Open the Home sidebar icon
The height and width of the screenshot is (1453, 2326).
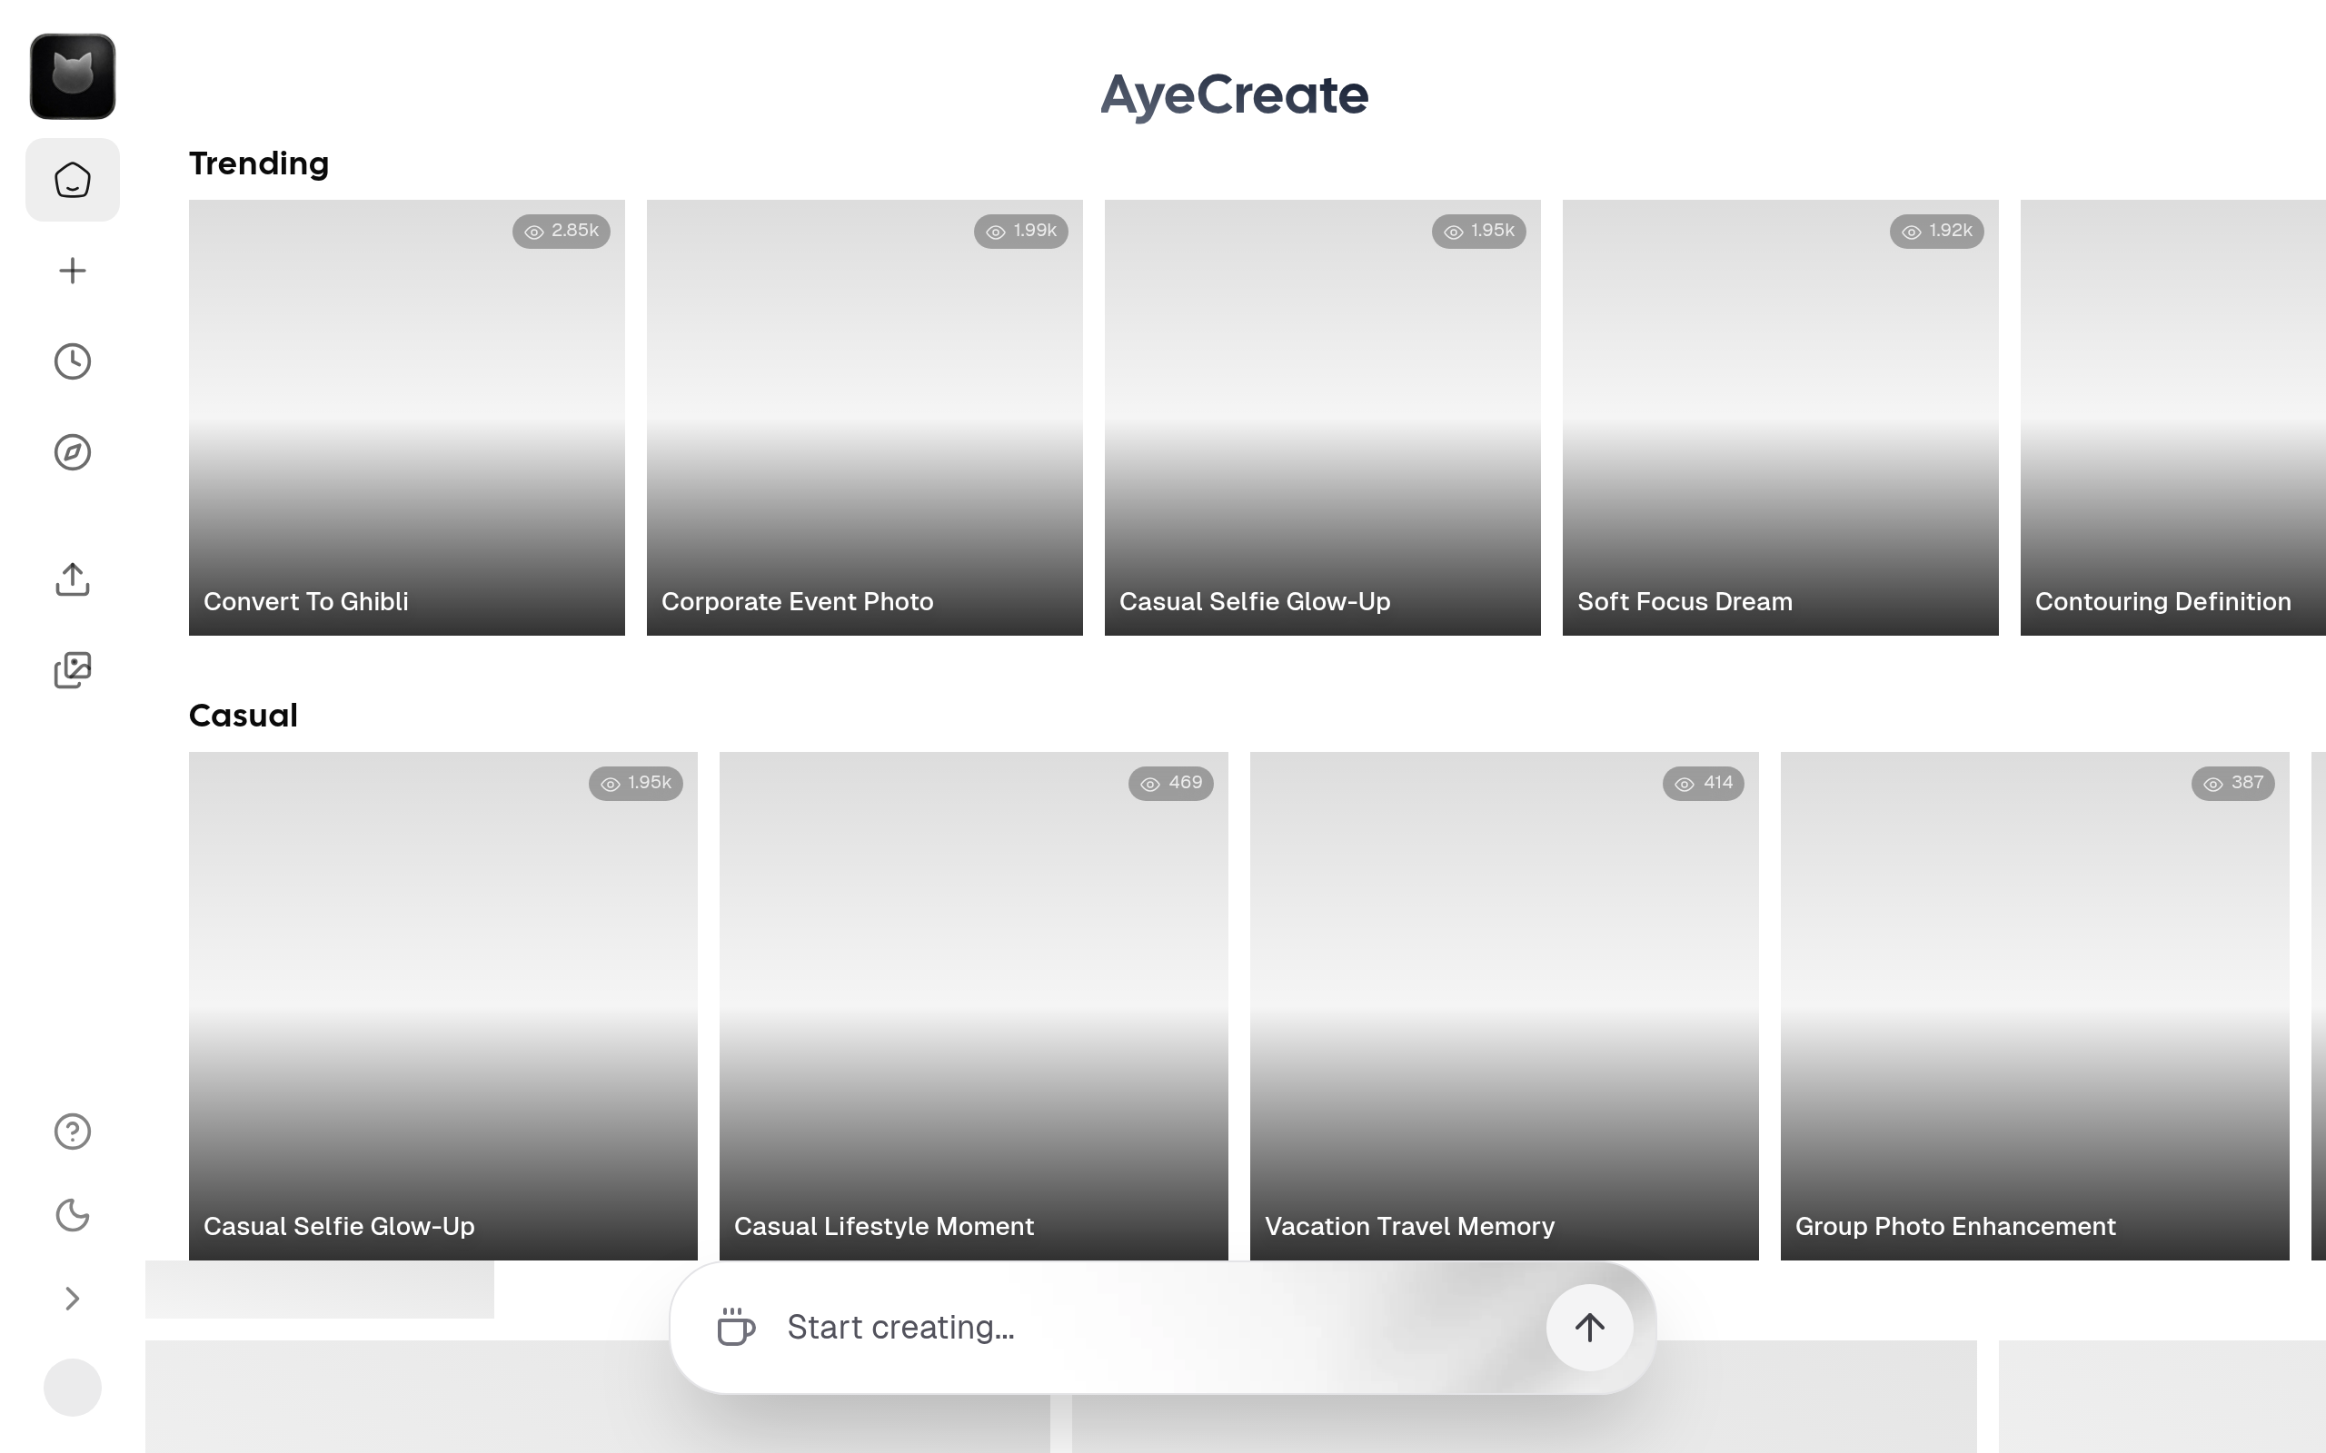[72, 180]
